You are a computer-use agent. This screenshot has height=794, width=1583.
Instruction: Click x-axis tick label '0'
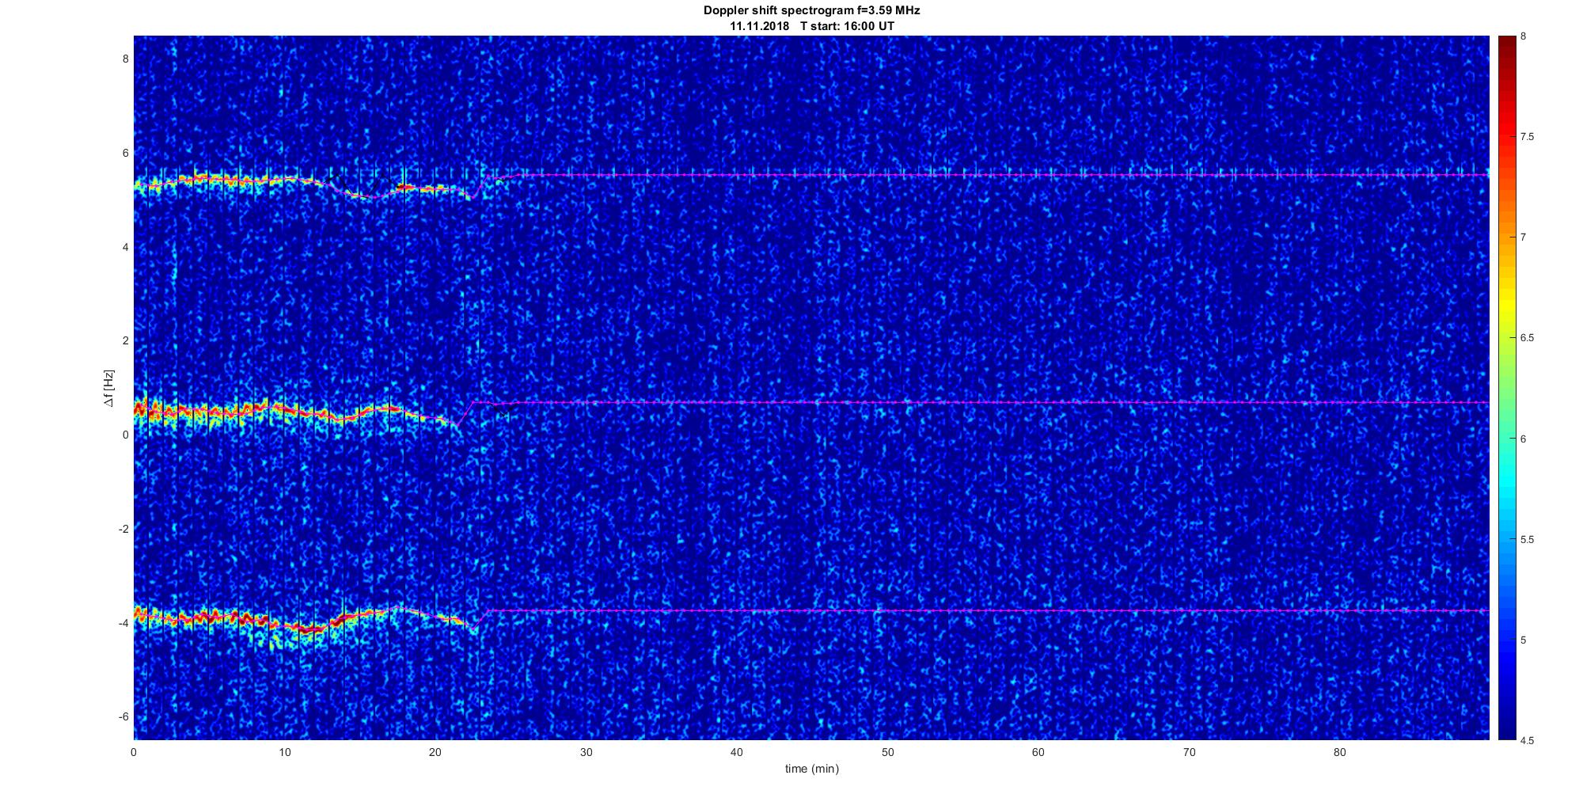pyautogui.click(x=134, y=752)
